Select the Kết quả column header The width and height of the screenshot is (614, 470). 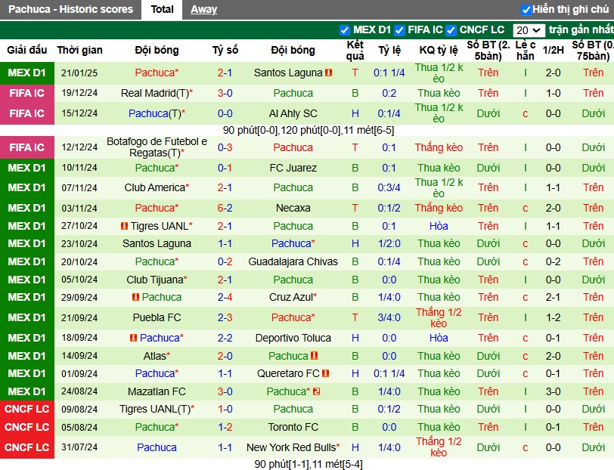[355, 50]
